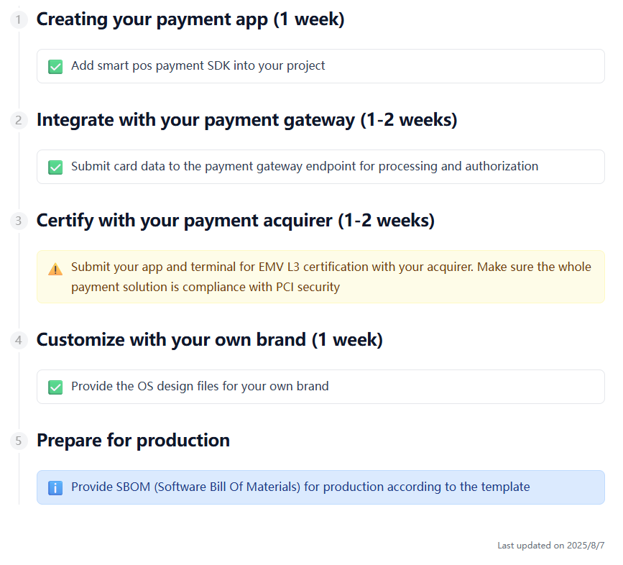Click step number 3 circle

click(19, 221)
